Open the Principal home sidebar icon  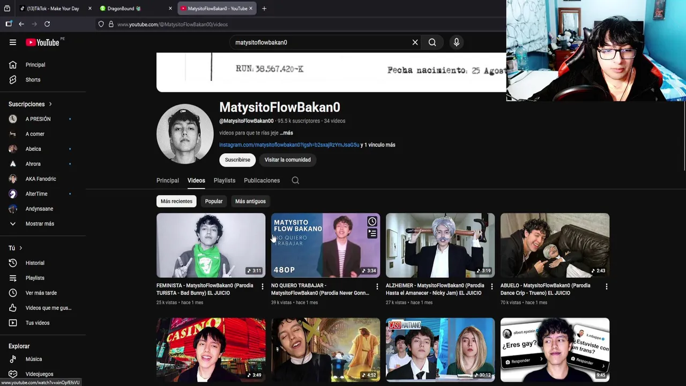[x=13, y=65]
